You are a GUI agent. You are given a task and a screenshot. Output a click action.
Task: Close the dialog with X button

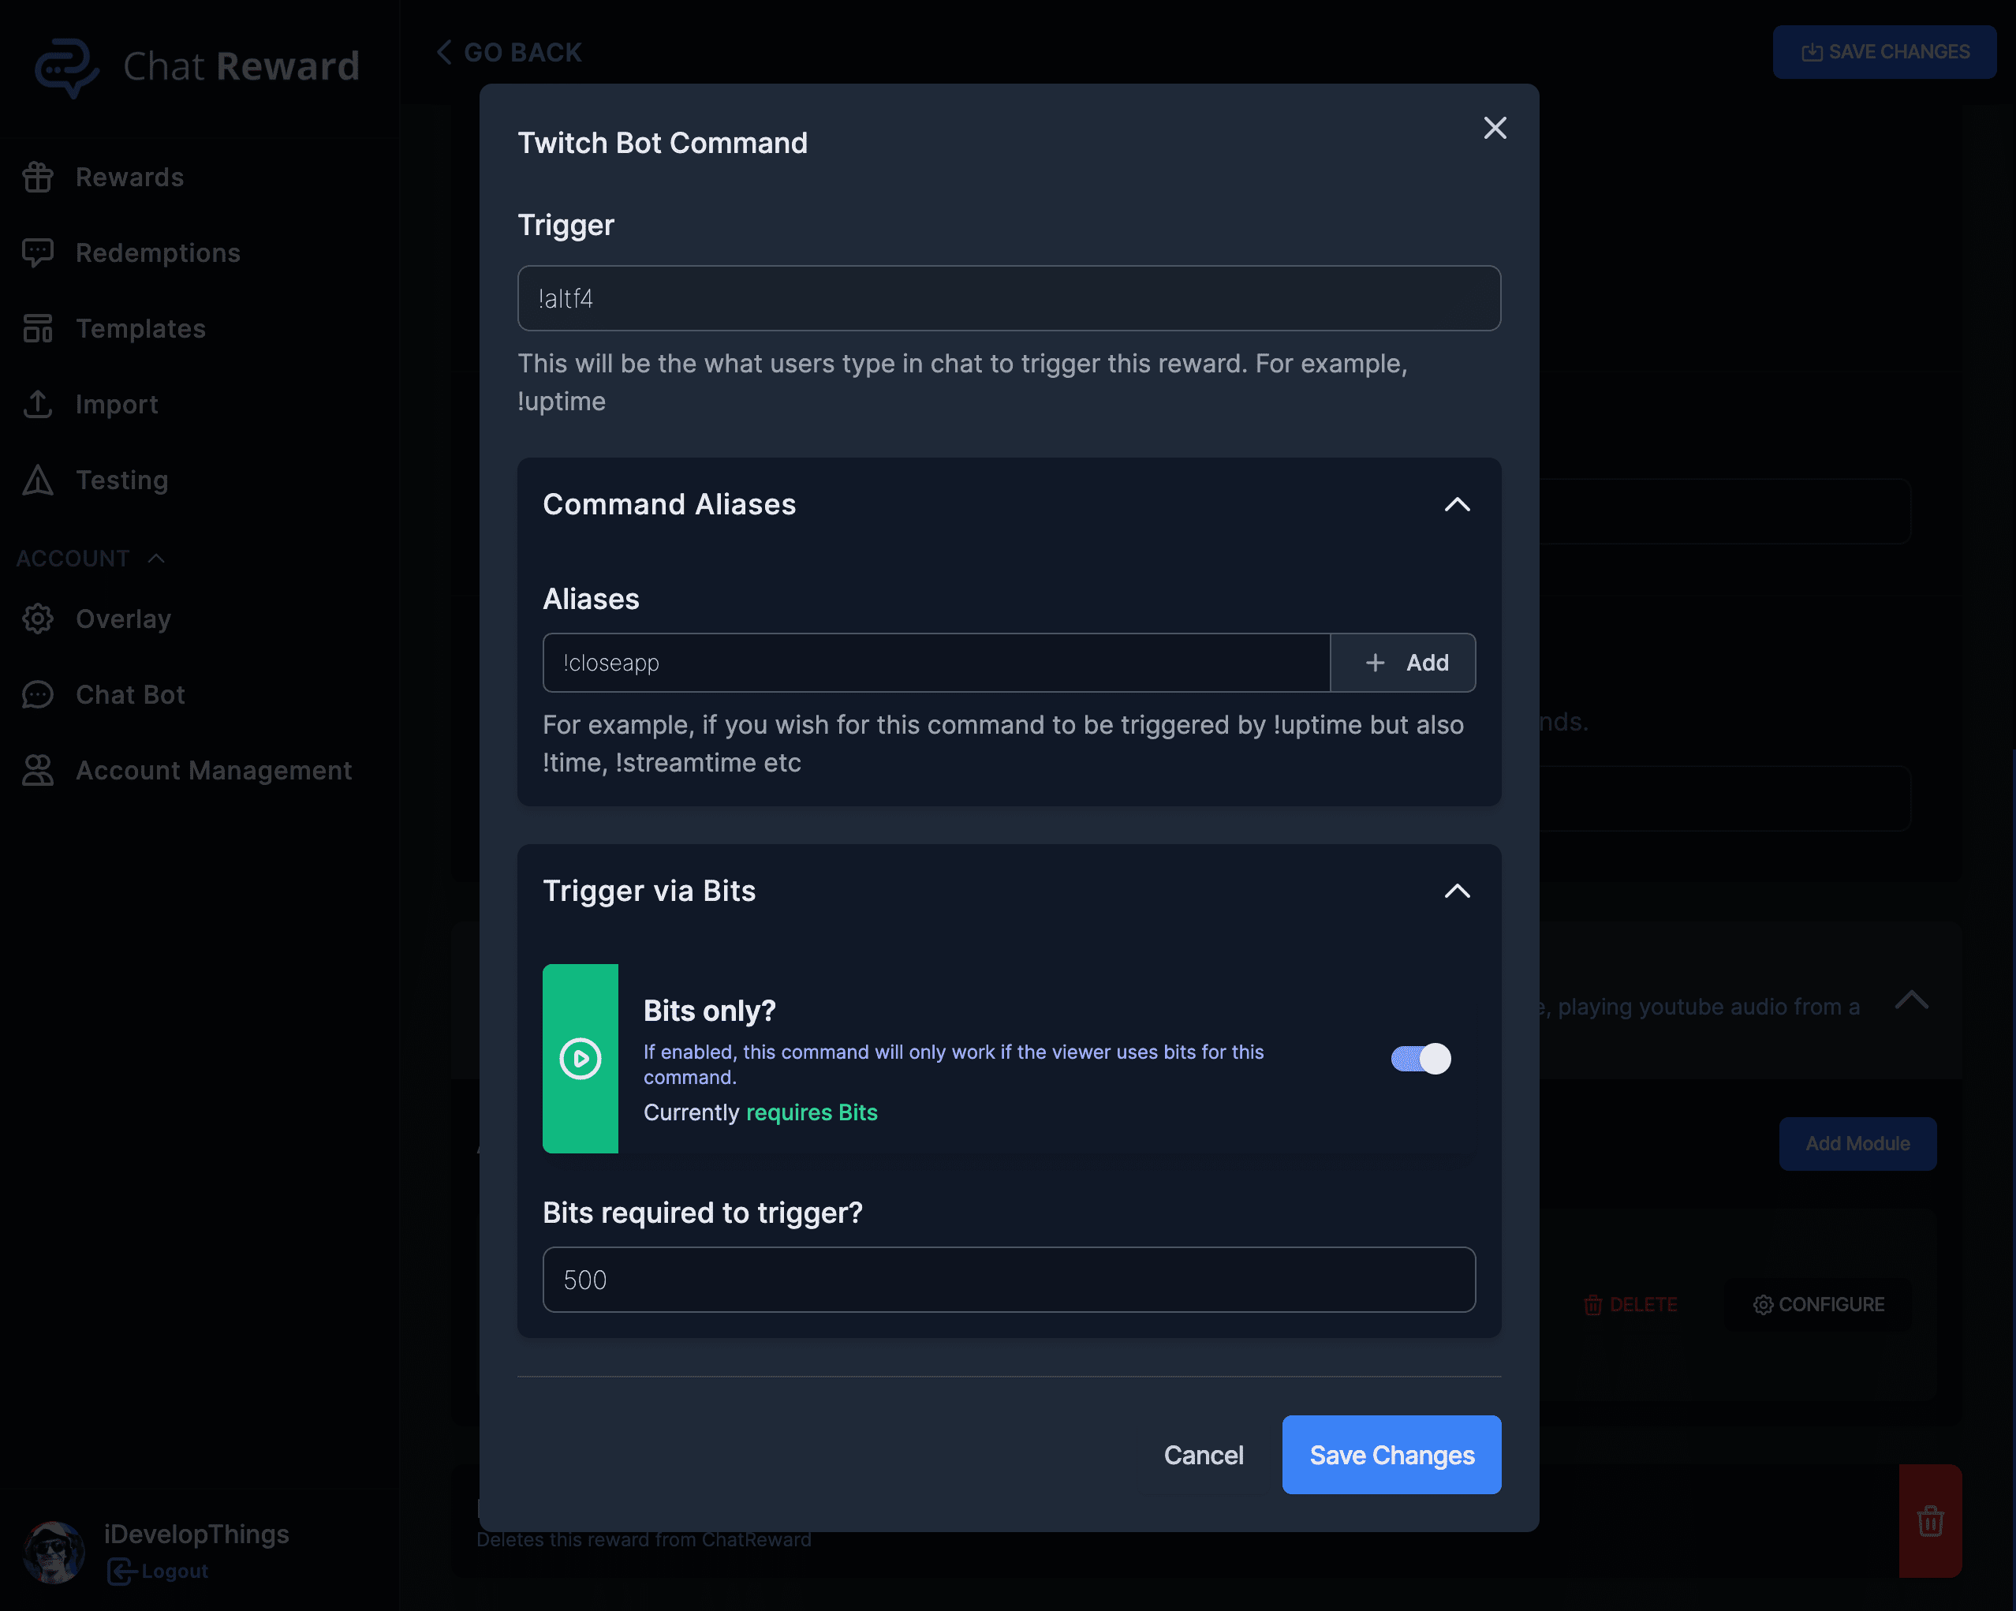1494,128
